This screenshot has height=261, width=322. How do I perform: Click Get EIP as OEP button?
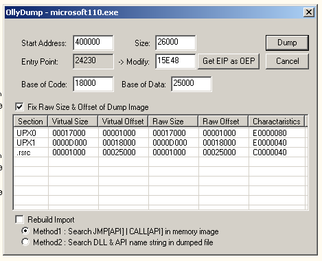(x=229, y=61)
